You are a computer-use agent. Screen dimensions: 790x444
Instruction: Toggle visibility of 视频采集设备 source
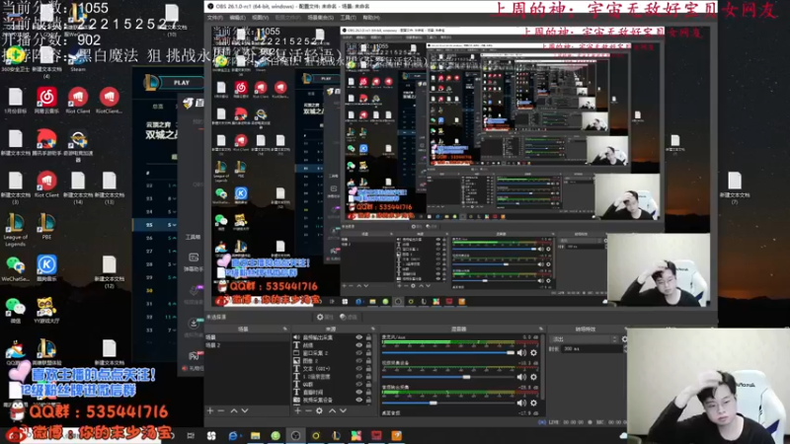(358, 400)
